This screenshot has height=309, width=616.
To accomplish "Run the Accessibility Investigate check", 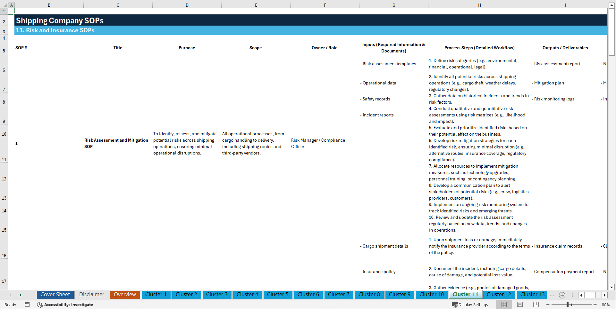I will click(65, 305).
